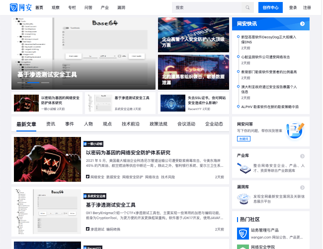This screenshot has width=323, height=249.
Task: Click the 登录 link
Action: (293, 7)
